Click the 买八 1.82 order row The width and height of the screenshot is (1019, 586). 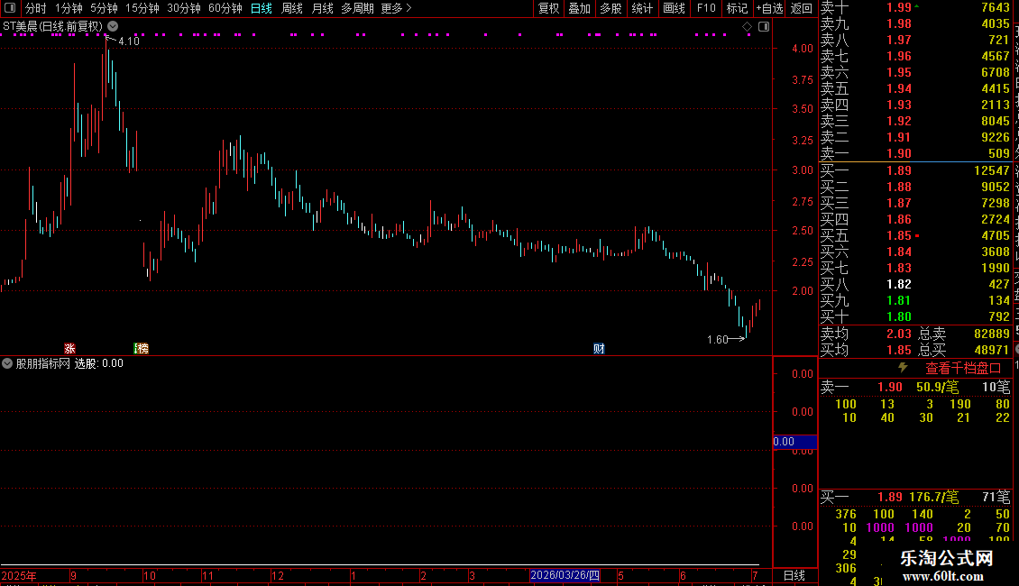click(915, 284)
